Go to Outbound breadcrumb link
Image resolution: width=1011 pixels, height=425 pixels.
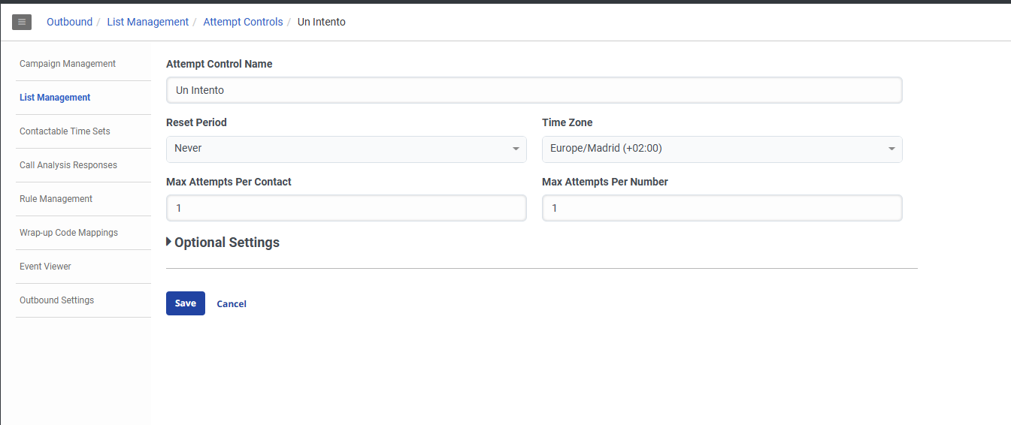(69, 22)
